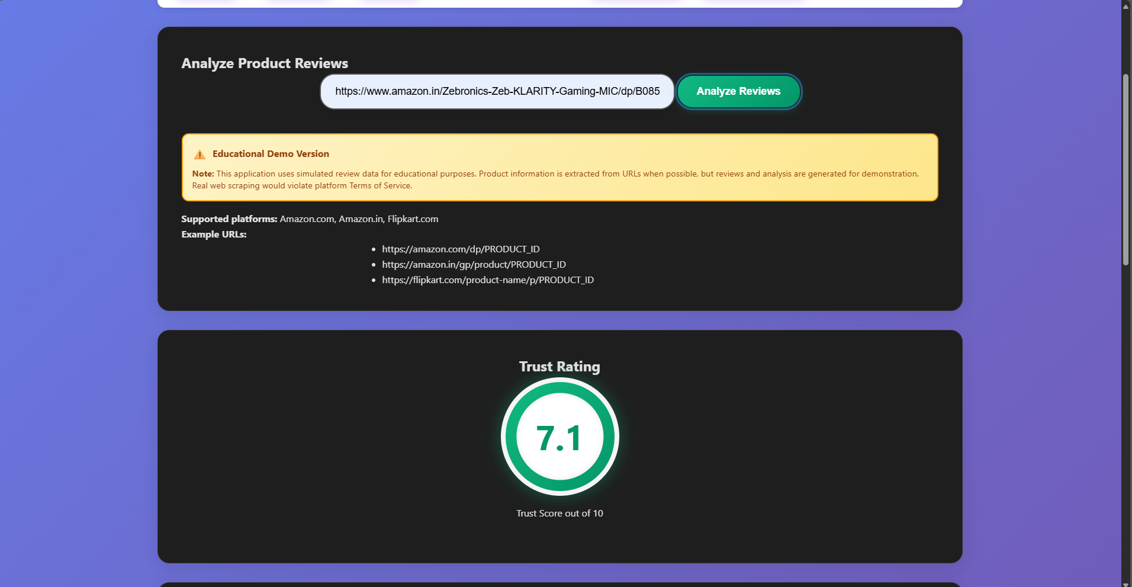Click the 7.1 trust score circle
This screenshot has height=587, width=1132.
coord(559,437)
